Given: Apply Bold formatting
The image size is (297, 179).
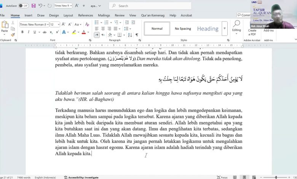Looking at the screenshot, I should click(22, 32).
